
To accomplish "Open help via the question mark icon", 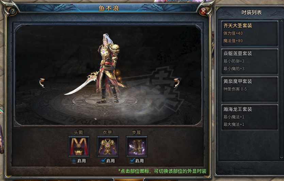I will coord(13,11).
